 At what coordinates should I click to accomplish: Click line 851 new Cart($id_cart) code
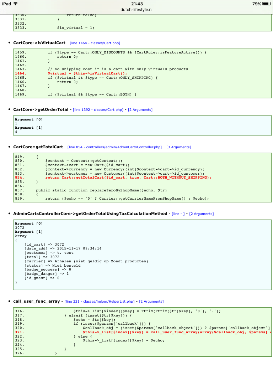[x=87, y=165]
